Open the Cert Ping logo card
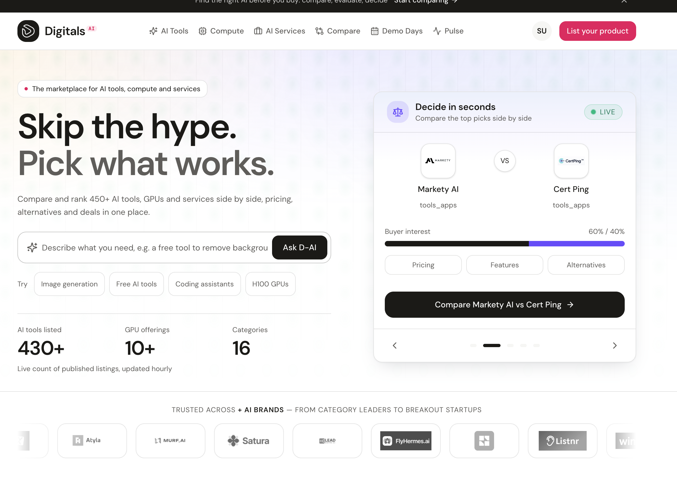677x477 pixels. (x=571, y=161)
